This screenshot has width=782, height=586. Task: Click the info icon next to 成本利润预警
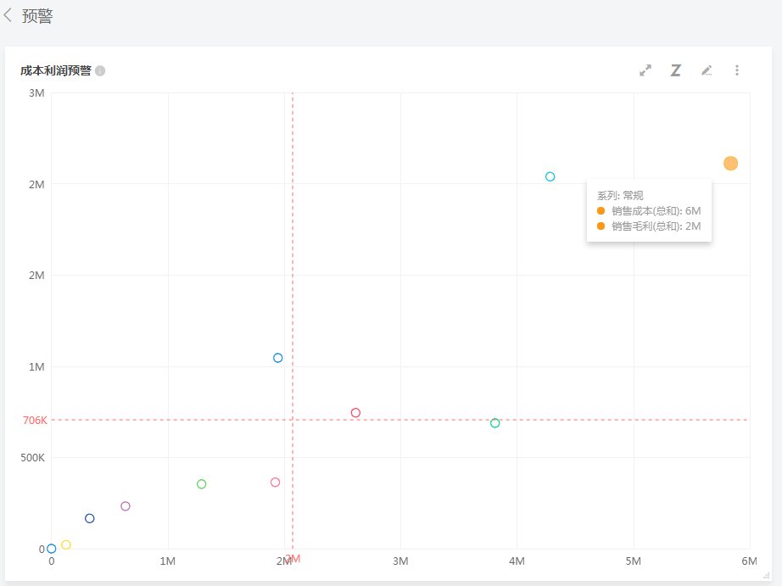(x=100, y=70)
